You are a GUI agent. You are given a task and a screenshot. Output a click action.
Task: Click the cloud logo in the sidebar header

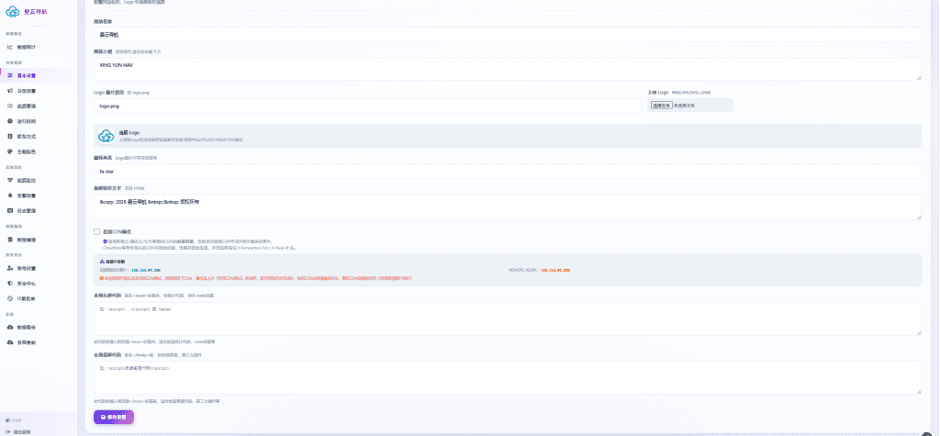[13, 11]
